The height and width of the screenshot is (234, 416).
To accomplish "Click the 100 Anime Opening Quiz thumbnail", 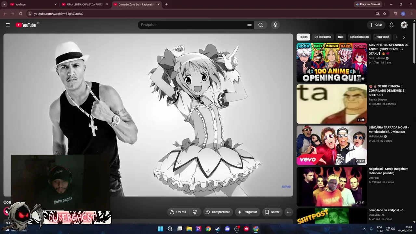I will (x=332, y=63).
